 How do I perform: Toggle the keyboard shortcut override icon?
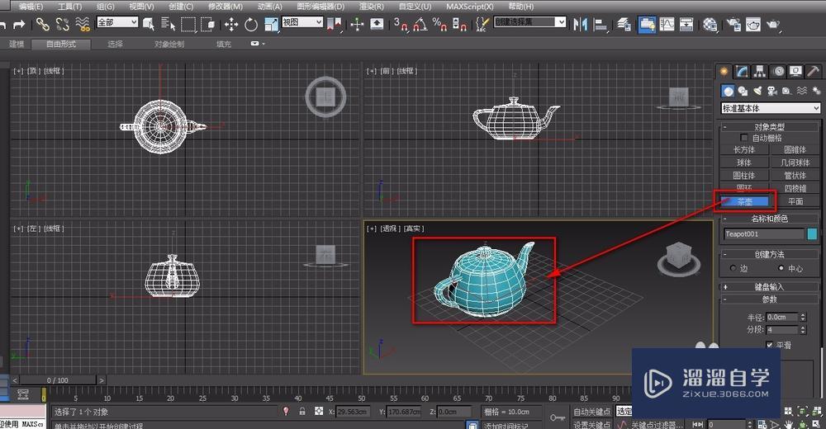377,24
